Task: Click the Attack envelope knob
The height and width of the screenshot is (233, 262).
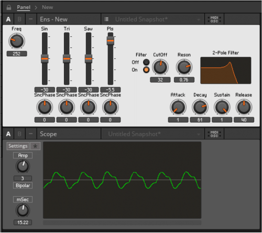Action: tap(178, 107)
